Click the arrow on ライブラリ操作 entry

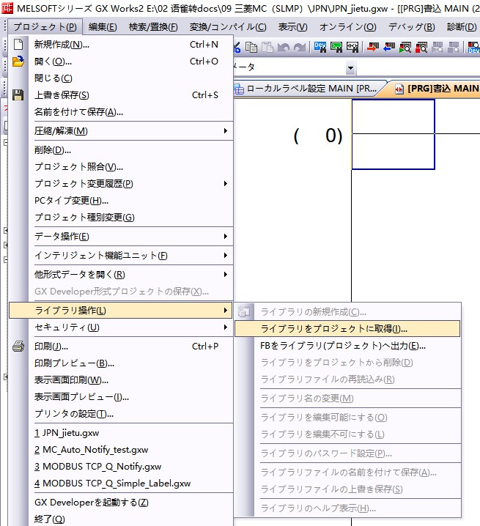[226, 311]
